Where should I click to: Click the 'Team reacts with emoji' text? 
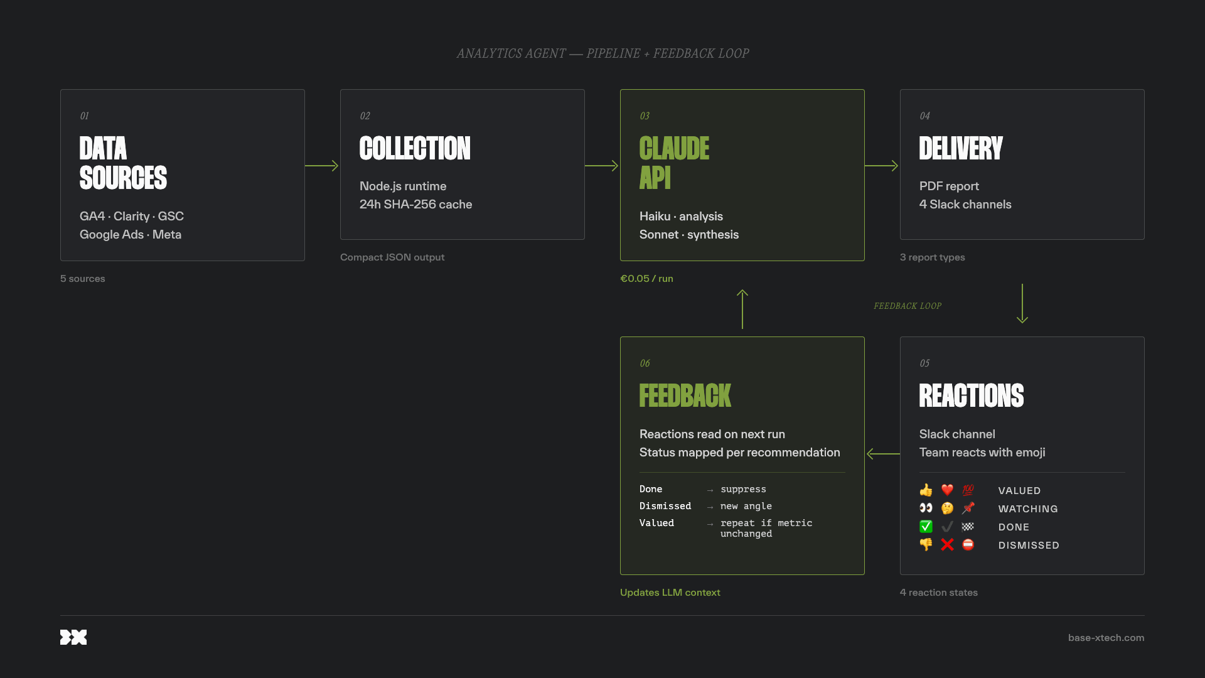point(982,453)
